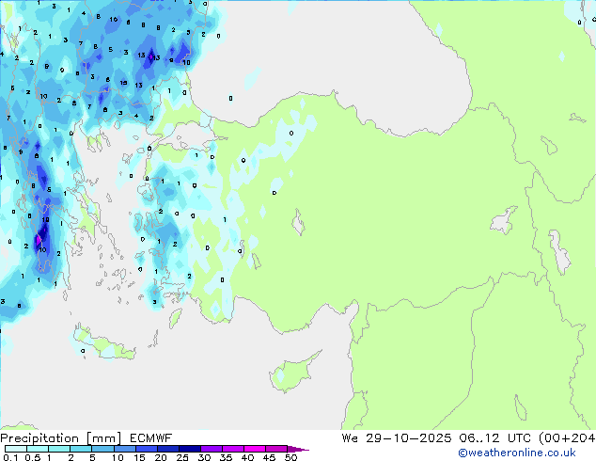Click the 'Precipitation' title text
The height and width of the screenshot is (461, 596).
tap(39, 438)
